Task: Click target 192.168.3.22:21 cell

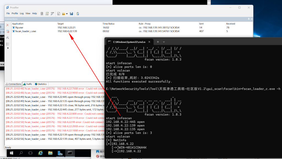Action: tap(66, 28)
